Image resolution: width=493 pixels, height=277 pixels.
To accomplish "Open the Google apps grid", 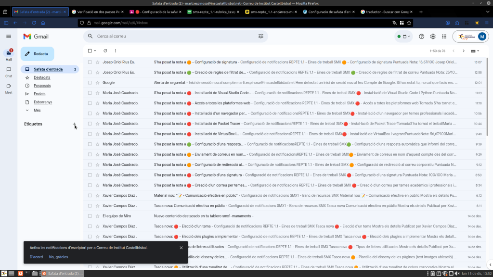I will click(444, 37).
